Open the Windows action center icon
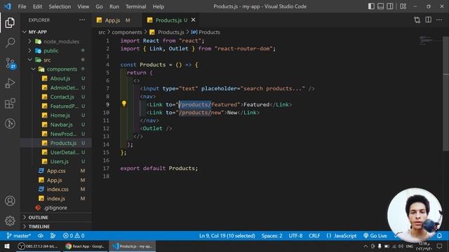The width and height of the screenshot is (449, 252). coord(440,246)
